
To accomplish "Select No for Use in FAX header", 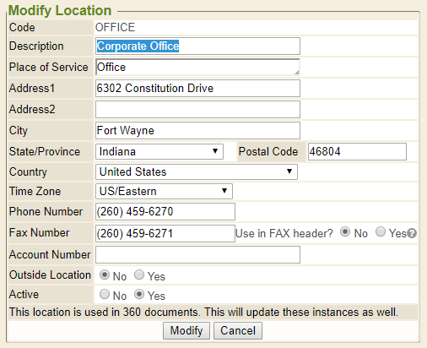I will 345,232.
